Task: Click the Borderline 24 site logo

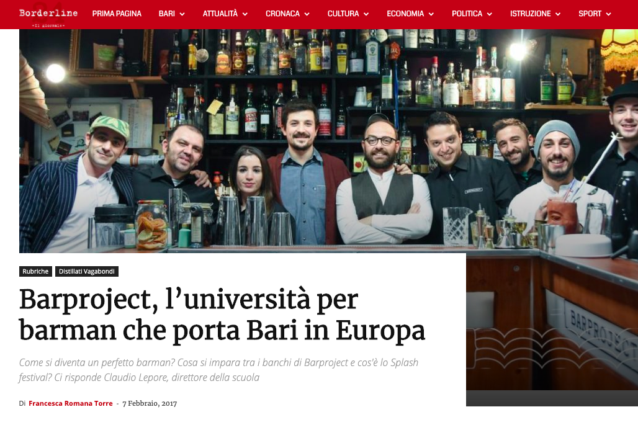Action: point(48,16)
